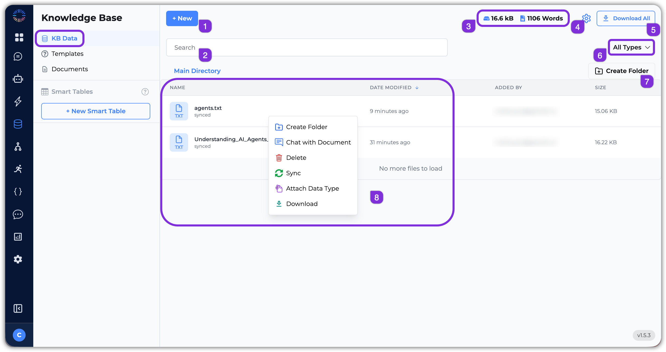
Task: Click the + New button
Action: click(x=182, y=18)
